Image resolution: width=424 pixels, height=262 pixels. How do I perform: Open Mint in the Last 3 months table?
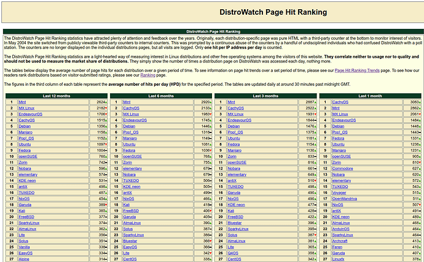pyautogui.click(x=231, y=102)
